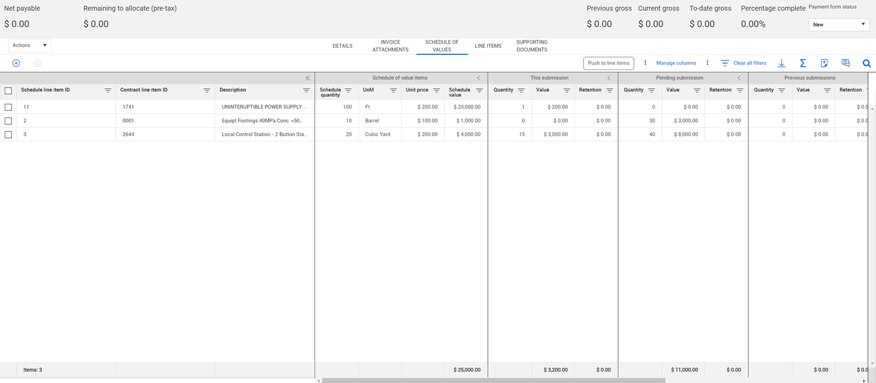Click the download arrow icon in toolbar
This screenshot has height=383, width=876.
[x=781, y=63]
